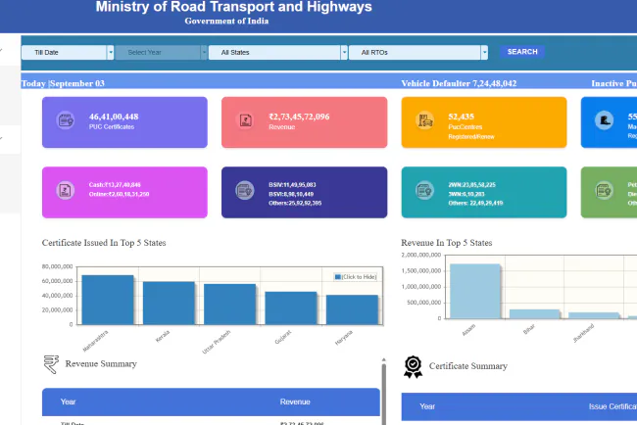Viewport: 637px width, 425px height.
Task: Expand the All States dropdown
Action: 278,52
